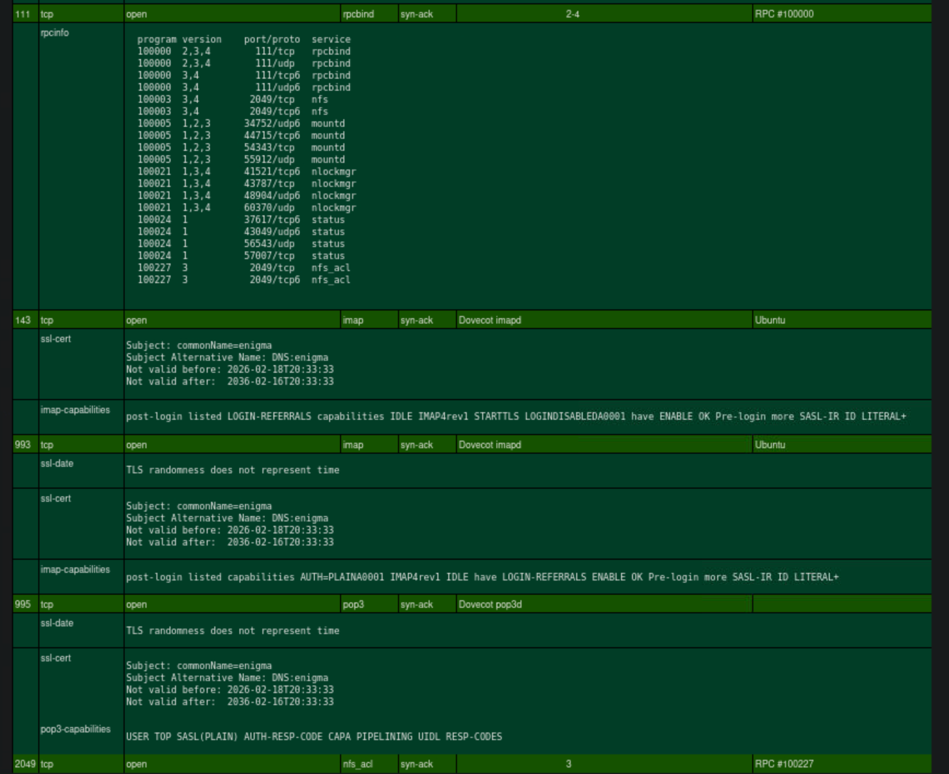Click the Dovecot imapd product cell in port 143 row
Viewport: 949px width, 774px height.
click(x=604, y=320)
